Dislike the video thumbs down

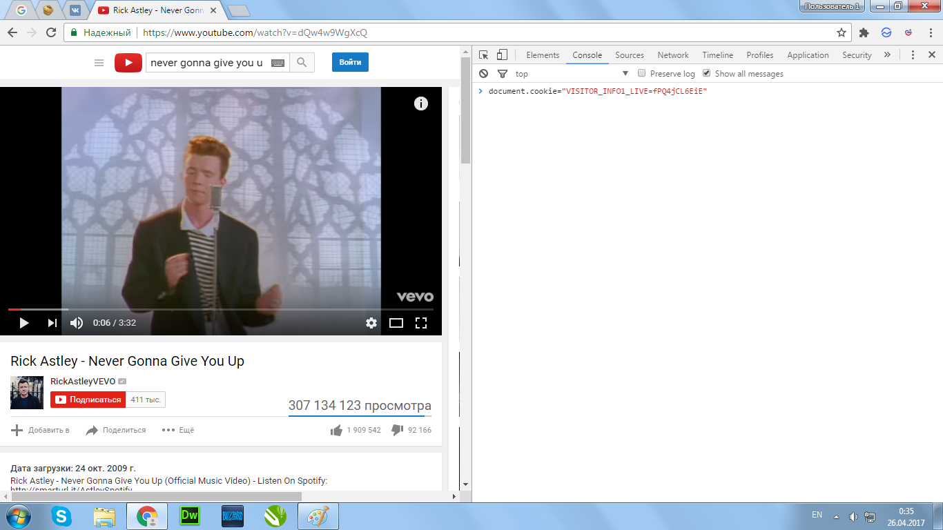pos(411,430)
